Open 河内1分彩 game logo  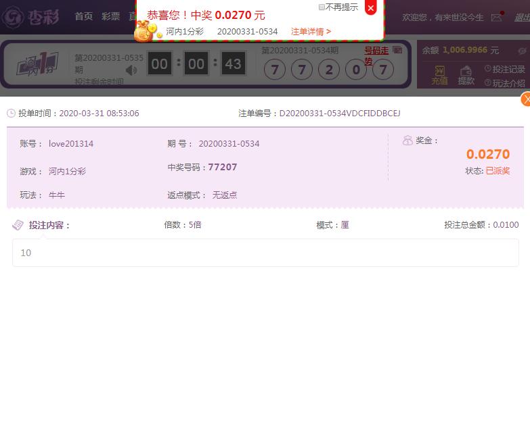click(x=37, y=64)
